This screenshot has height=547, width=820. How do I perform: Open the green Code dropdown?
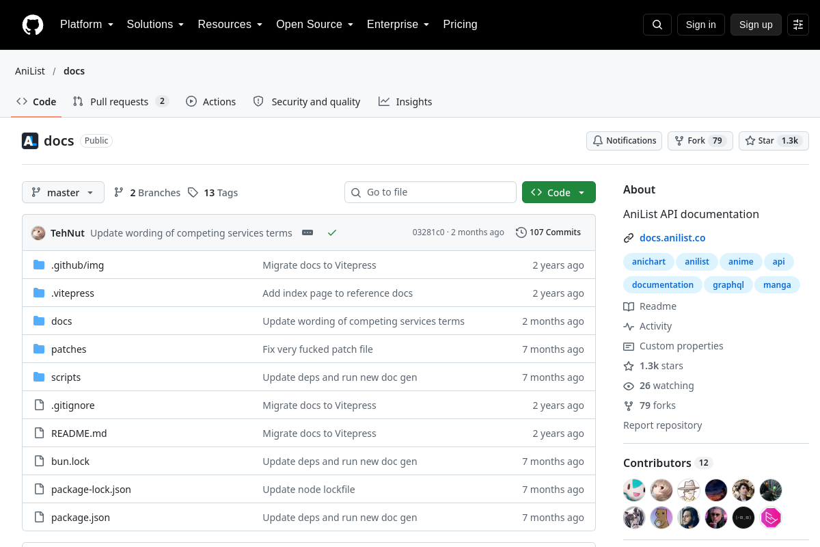pos(559,193)
